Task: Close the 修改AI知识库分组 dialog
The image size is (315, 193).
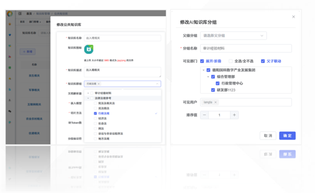Action: click(x=293, y=17)
